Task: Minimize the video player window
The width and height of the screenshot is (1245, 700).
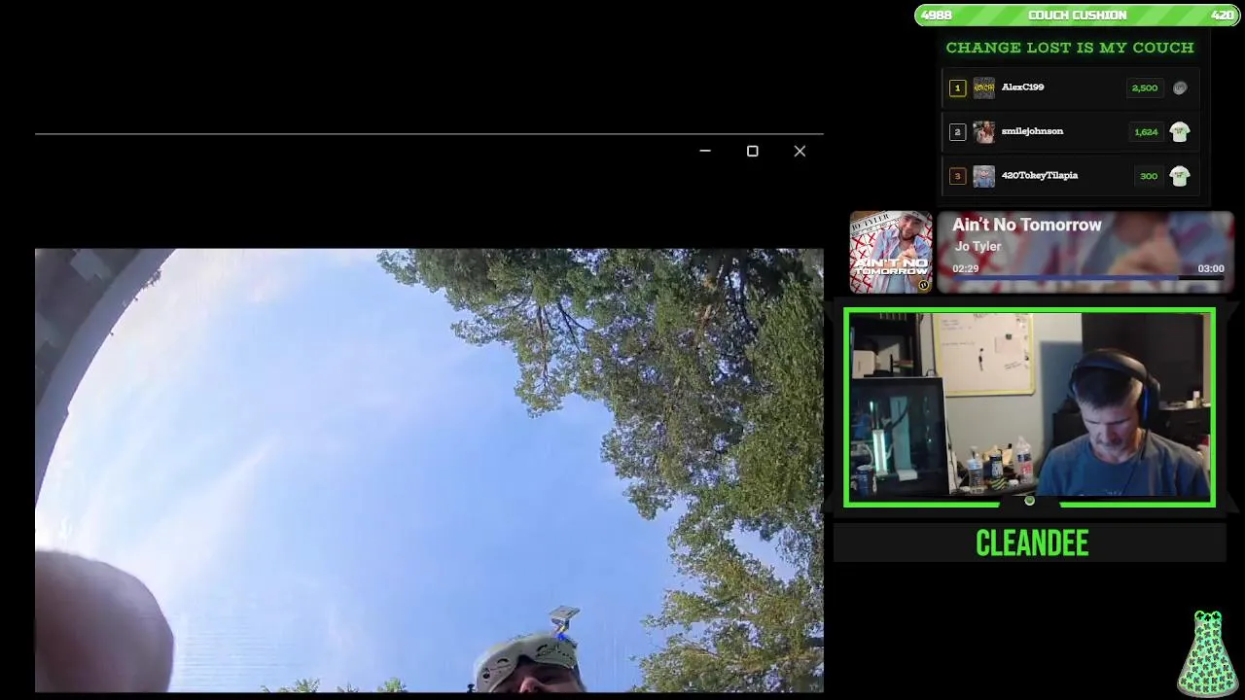Action: (x=705, y=151)
